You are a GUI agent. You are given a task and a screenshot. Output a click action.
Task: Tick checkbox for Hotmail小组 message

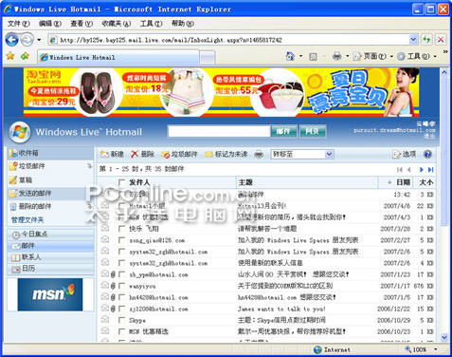[121, 206]
